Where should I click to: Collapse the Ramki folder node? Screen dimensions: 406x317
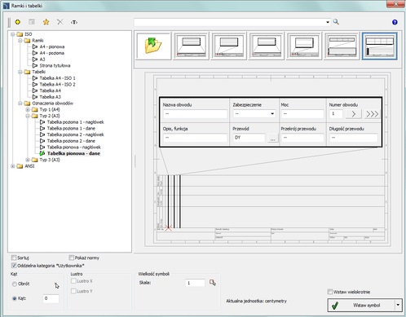20,41
